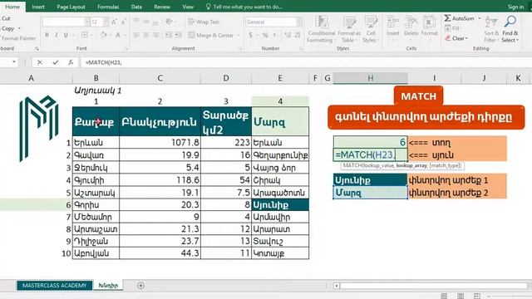The height and width of the screenshot is (299, 532).
Task: Open the font size dropdown
Action: pyautogui.click(x=106, y=22)
